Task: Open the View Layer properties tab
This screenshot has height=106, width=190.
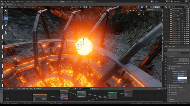Action: point(166,59)
